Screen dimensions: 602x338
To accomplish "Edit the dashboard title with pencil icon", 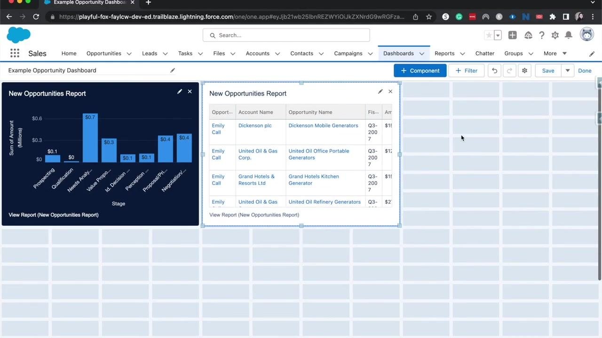I will click(x=173, y=70).
